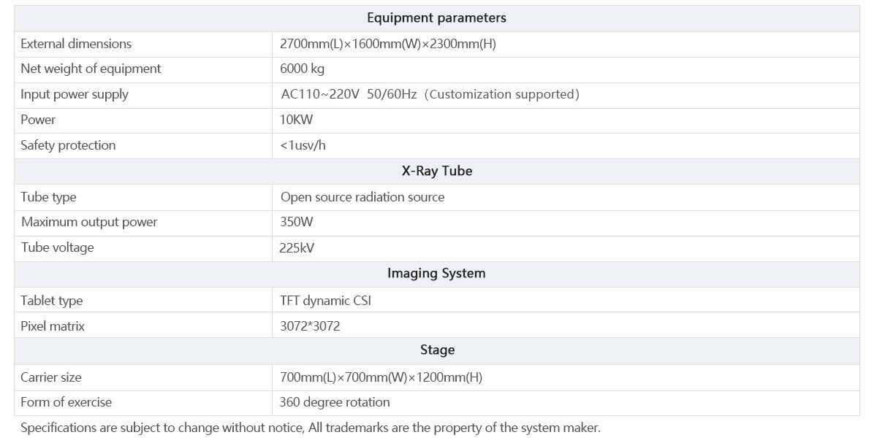Click the Input power supply label
Viewport: 877px width, 443px height.
pos(75,94)
